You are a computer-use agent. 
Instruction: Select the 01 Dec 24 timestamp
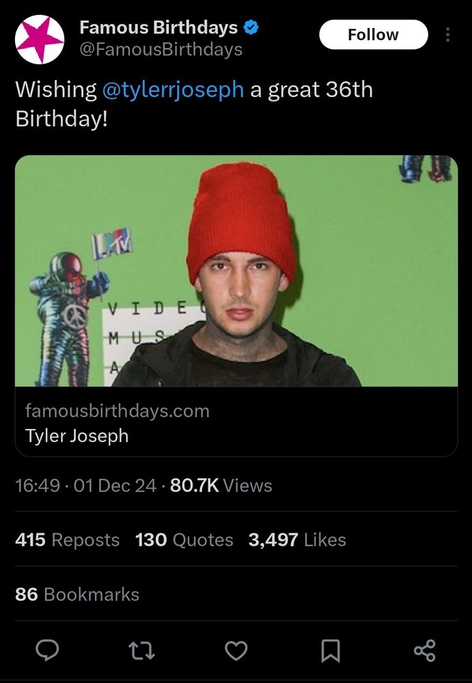coord(113,486)
